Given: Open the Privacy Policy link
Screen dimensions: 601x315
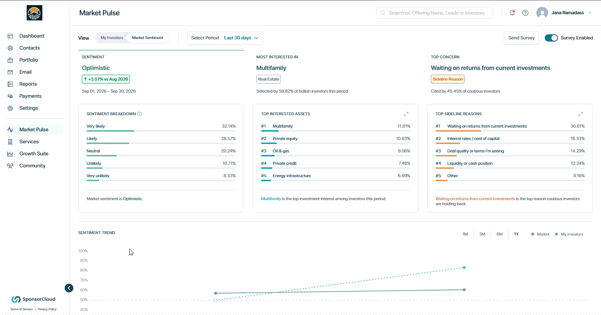Looking at the screenshot, I should [x=47, y=309].
